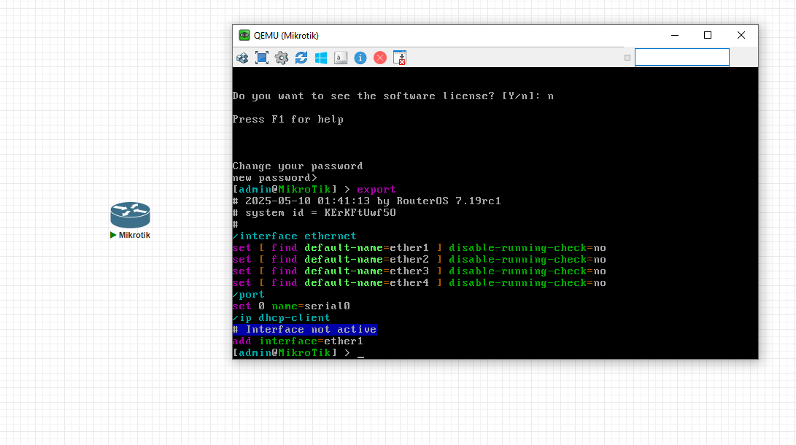Click the Windows key icon
Viewport: 796px width, 445px height.
321,58
